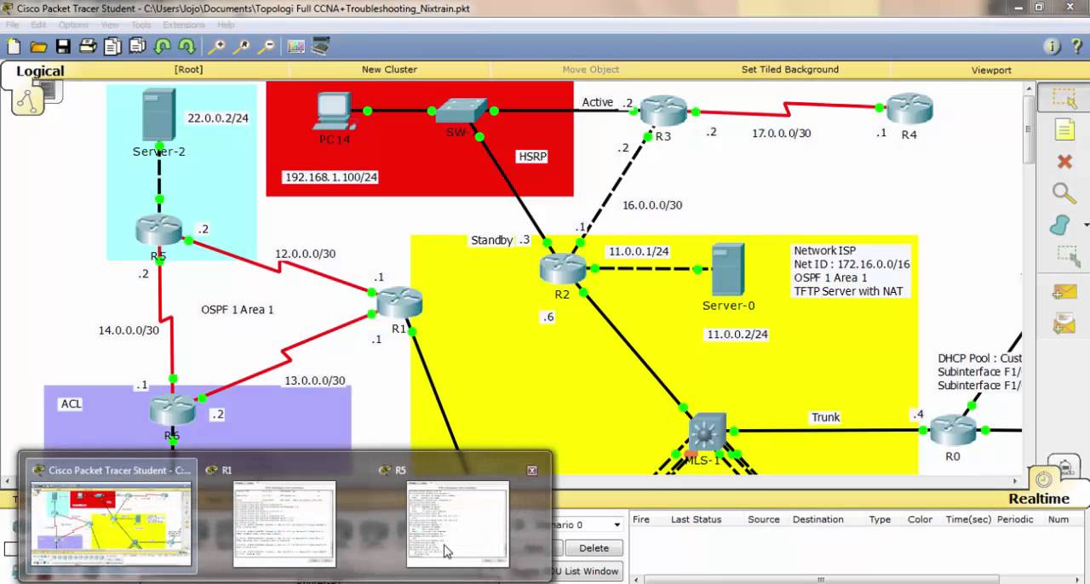Image resolution: width=1090 pixels, height=584 pixels.
Task: Click the Copy icon in toolbar
Action: tap(112, 47)
